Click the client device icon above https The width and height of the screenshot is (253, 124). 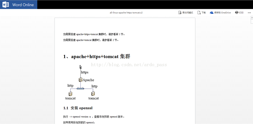(81, 67)
